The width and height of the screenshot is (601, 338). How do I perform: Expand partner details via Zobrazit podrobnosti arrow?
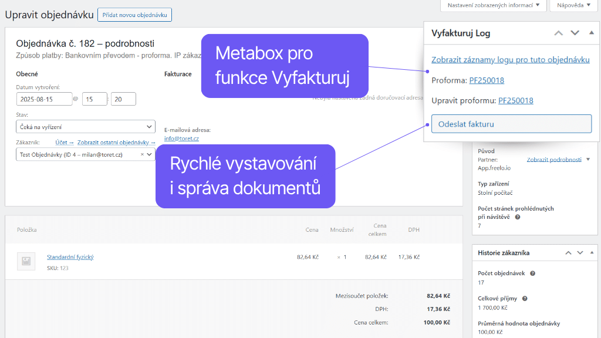point(588,161)
